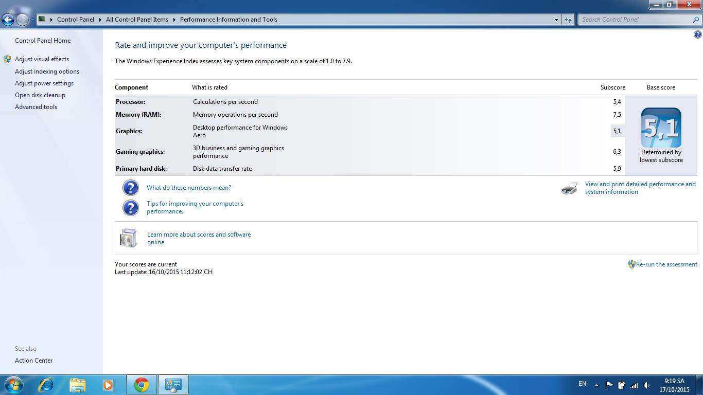
Task: Open Windows Media Player on taskbar
Action: click(109, 385)
